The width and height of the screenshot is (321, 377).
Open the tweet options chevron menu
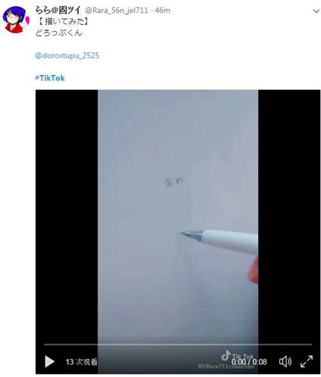316,11
